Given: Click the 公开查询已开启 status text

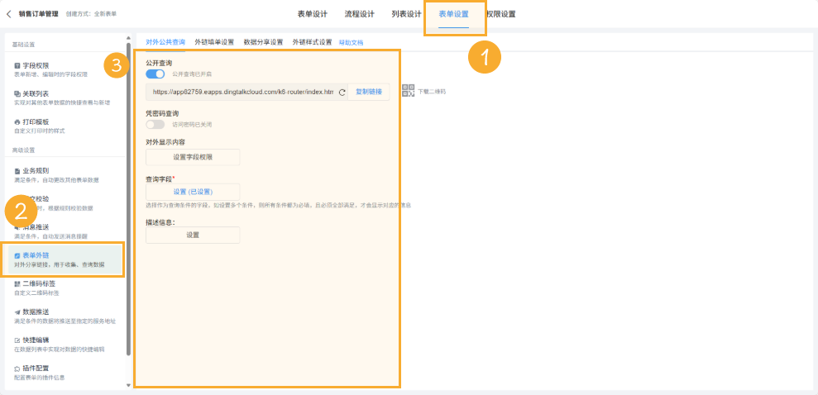Looking at the screenshot, I should 192,74.
